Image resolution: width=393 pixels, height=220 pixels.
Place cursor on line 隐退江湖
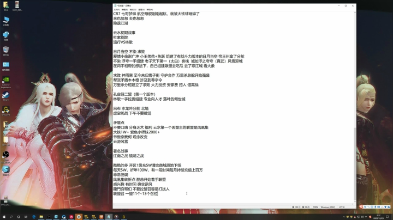pyautogui.click(x=121, y=23)
